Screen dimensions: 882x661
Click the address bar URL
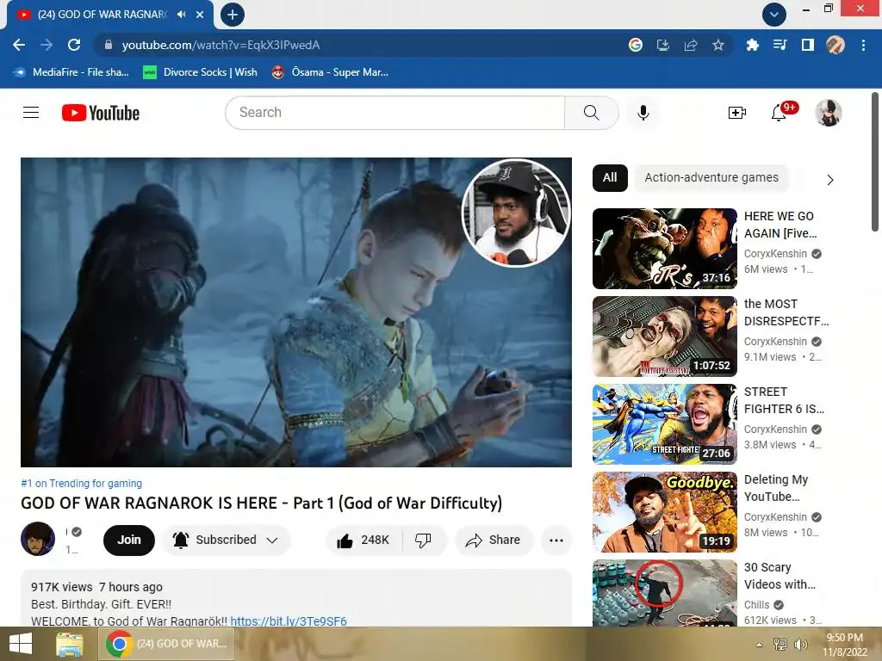pyautogui.click(x=220, y=45)
